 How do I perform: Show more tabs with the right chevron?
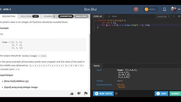pyautogui.click(x=54, y=16)
